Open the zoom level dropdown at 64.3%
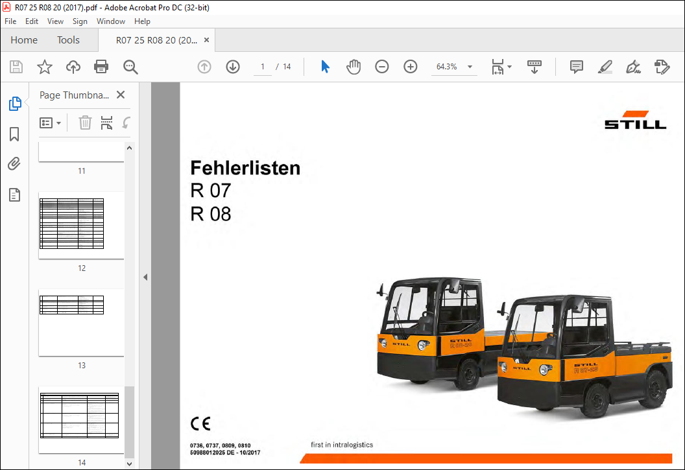The image size is (685, 470). pos(470,67)
